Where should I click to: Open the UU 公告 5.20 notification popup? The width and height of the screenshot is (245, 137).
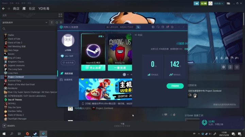pyautogui.click(x=222, y=123)
